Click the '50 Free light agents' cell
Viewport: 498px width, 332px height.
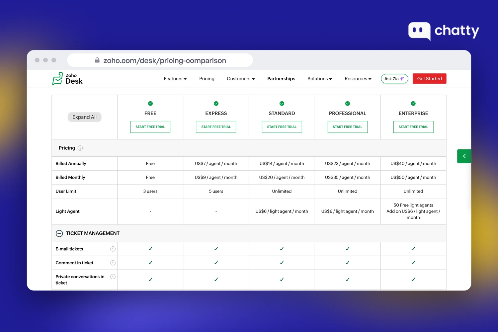point(413,211)
